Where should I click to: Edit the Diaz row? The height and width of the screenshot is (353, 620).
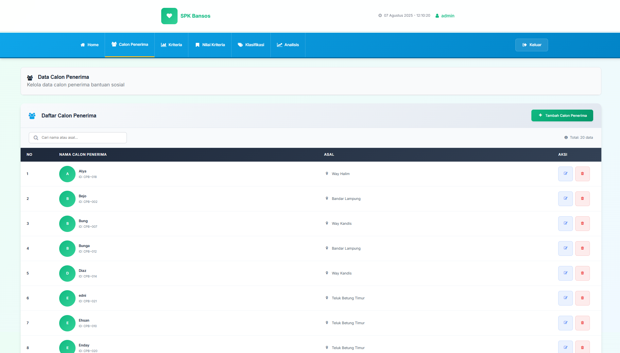point(565,273)
